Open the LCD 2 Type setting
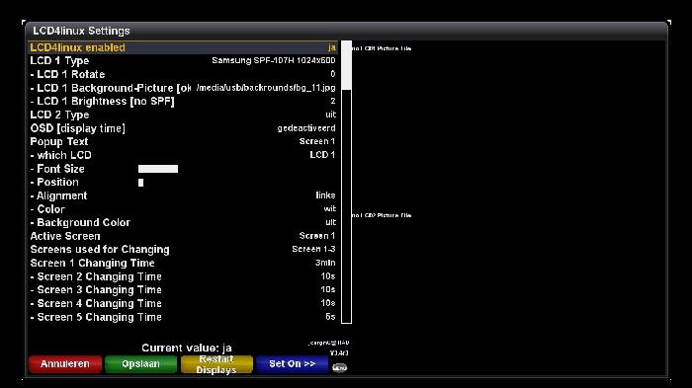 coord(183,115)
